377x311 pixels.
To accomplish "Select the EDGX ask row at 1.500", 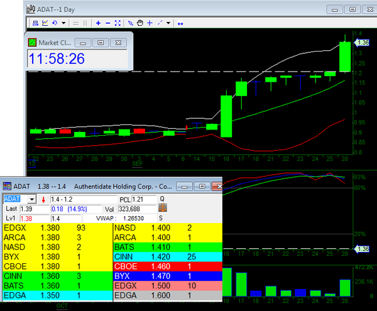I will (x=168, y=285).
